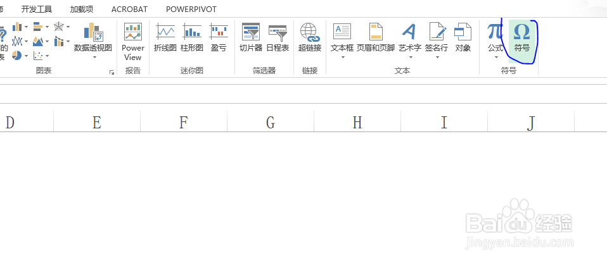Image resolution: width=607 pixels, height=263 pixels.
Task: Select column H header
Action: 357,122
